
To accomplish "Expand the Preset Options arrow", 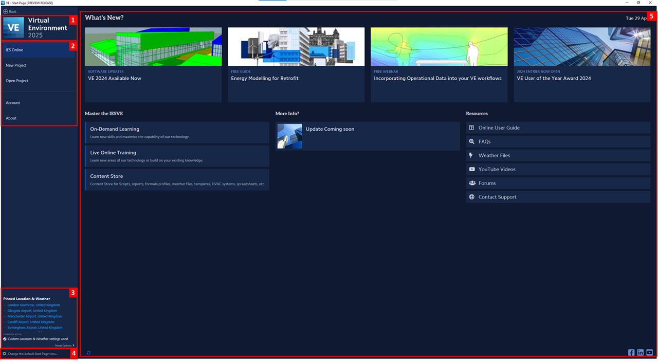I will pyautogui.click(x=74, y=346).
